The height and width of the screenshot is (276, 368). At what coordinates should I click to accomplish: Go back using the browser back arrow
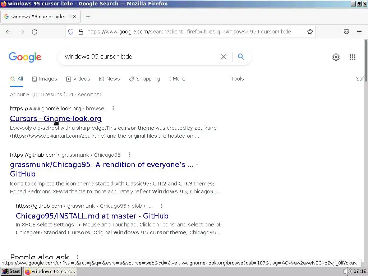click(9, 32)
